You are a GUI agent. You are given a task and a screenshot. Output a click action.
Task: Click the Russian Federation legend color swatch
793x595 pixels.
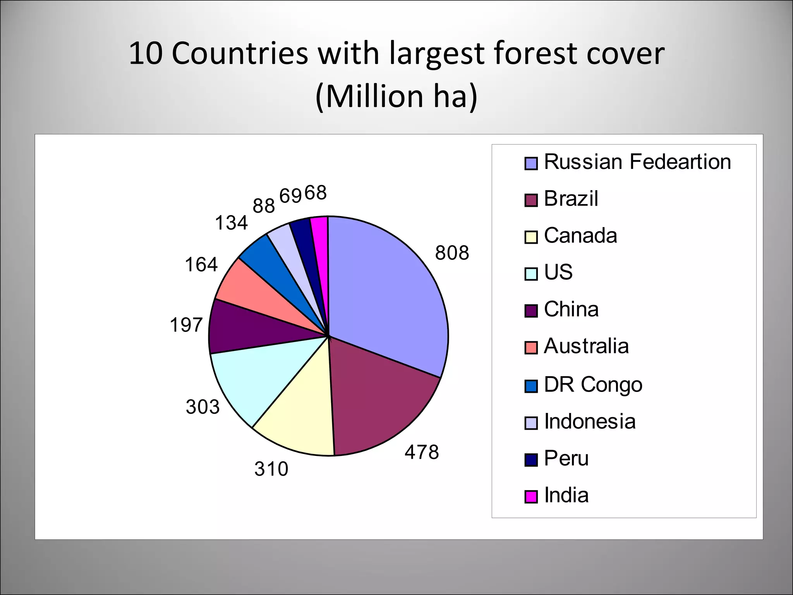tap(531, 163)
